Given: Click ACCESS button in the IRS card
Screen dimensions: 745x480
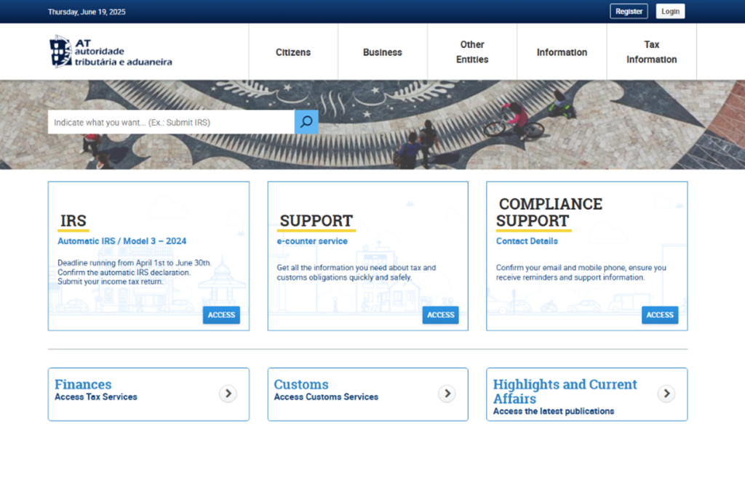Looking at the screenshot, I should [x=221, y=315].
